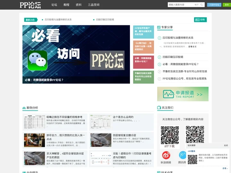231x173 pixels.
Task: Open expert item 3 必看：用微信就能登录PP论坛？
Action: point(180,64)
